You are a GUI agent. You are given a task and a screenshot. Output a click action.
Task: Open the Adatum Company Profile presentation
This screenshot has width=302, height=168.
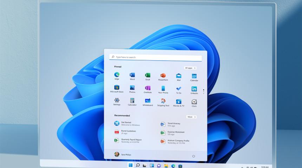click(x=175, y=142)
